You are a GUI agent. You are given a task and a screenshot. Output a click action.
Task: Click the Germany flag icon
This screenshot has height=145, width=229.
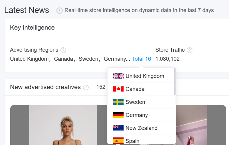click(118, 115)
